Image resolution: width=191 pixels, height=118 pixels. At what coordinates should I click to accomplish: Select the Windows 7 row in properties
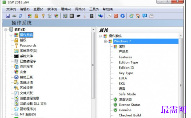[146, 41]
